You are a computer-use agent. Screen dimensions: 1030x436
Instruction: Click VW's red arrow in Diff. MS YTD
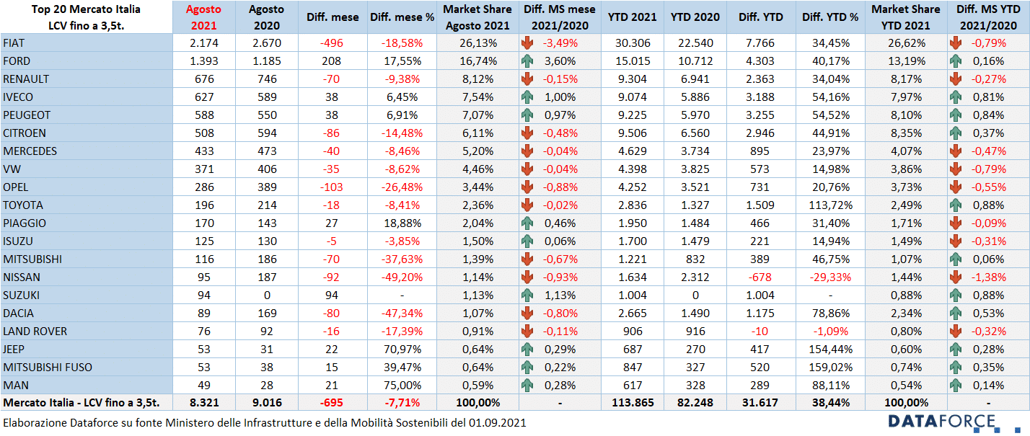pyautogui.click(x=956, y=169)
